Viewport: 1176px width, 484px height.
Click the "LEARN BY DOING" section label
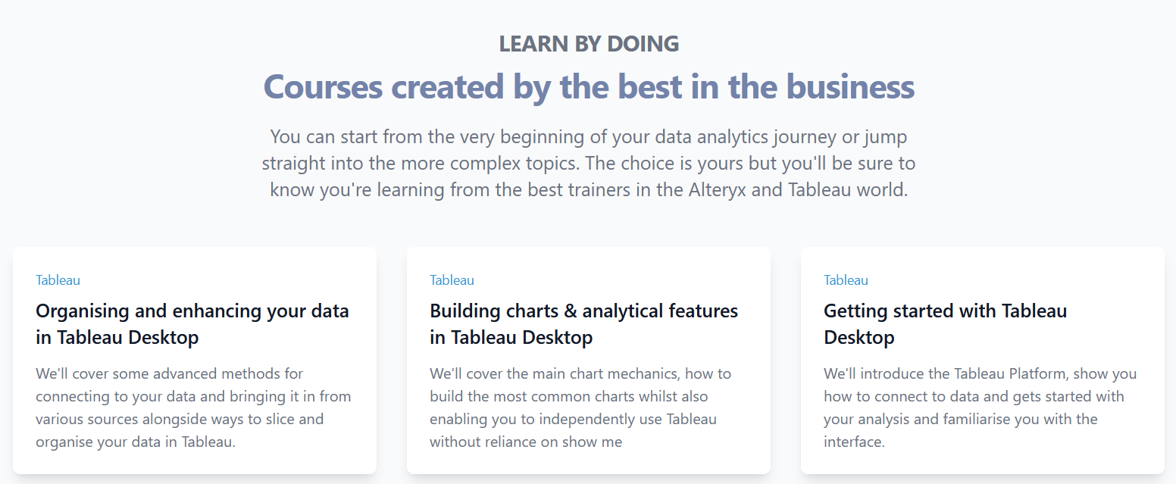(589, 44)
